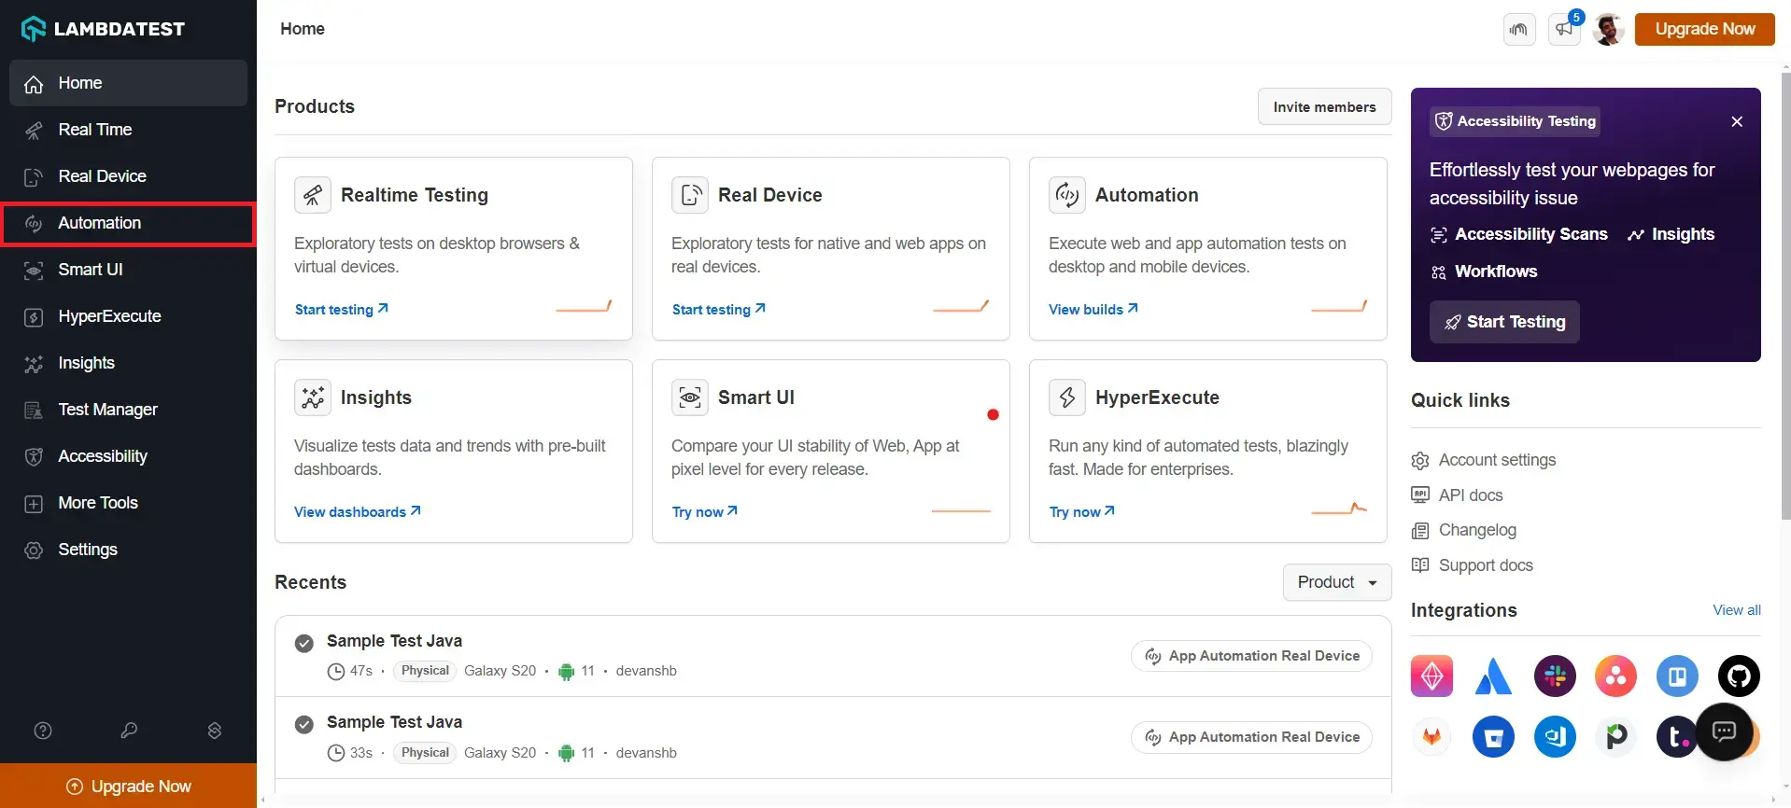Screen dimensions: 1791x808
Task: Click the Azure DevOps integration icon
Action: pos(1555,737)
